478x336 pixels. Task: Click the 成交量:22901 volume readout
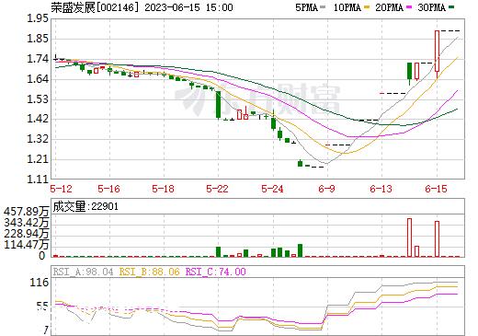click(85, 206)
